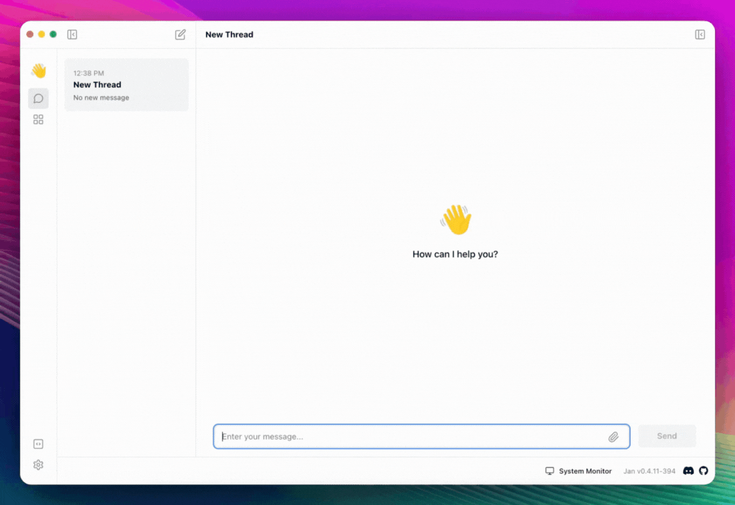Viewport: 735px width, 505px height.
Task: Open Settings via the gear icon
Action: tap(39, 465)
